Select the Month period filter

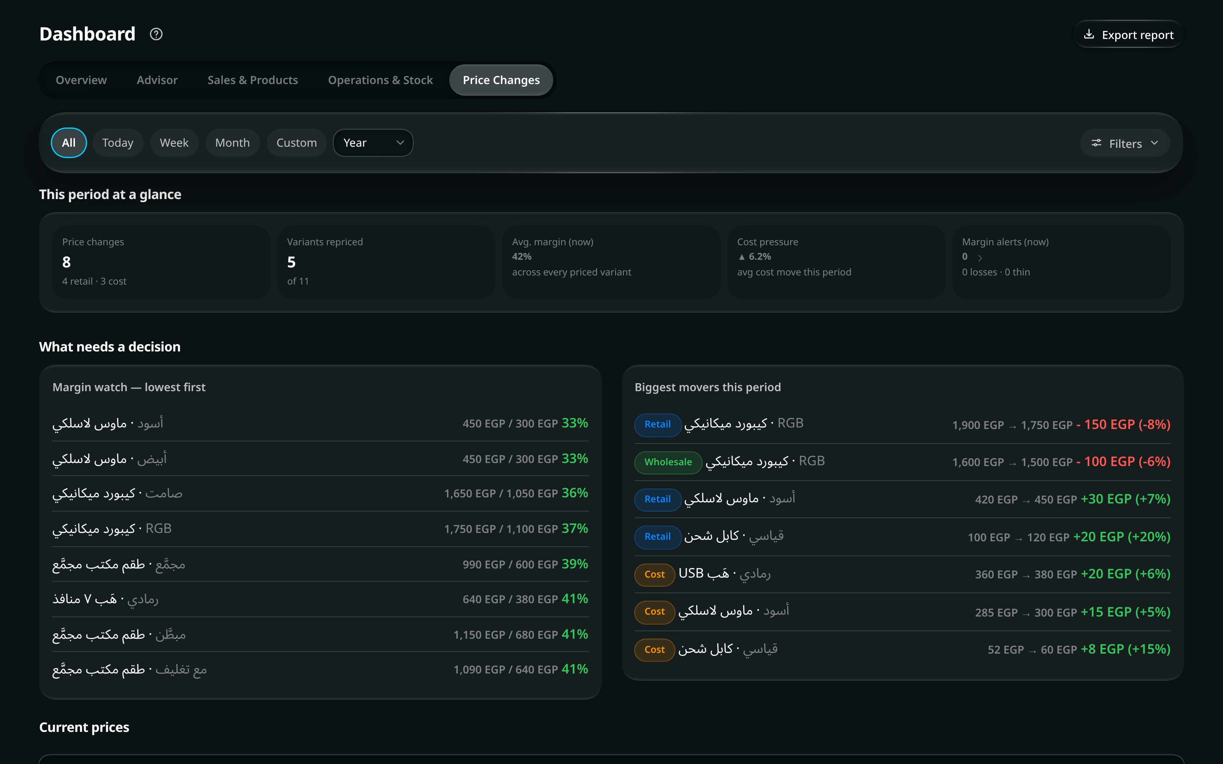(232, 143)
